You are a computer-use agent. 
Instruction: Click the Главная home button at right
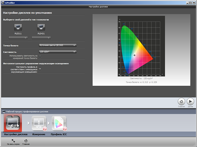[x=181, y=101]
